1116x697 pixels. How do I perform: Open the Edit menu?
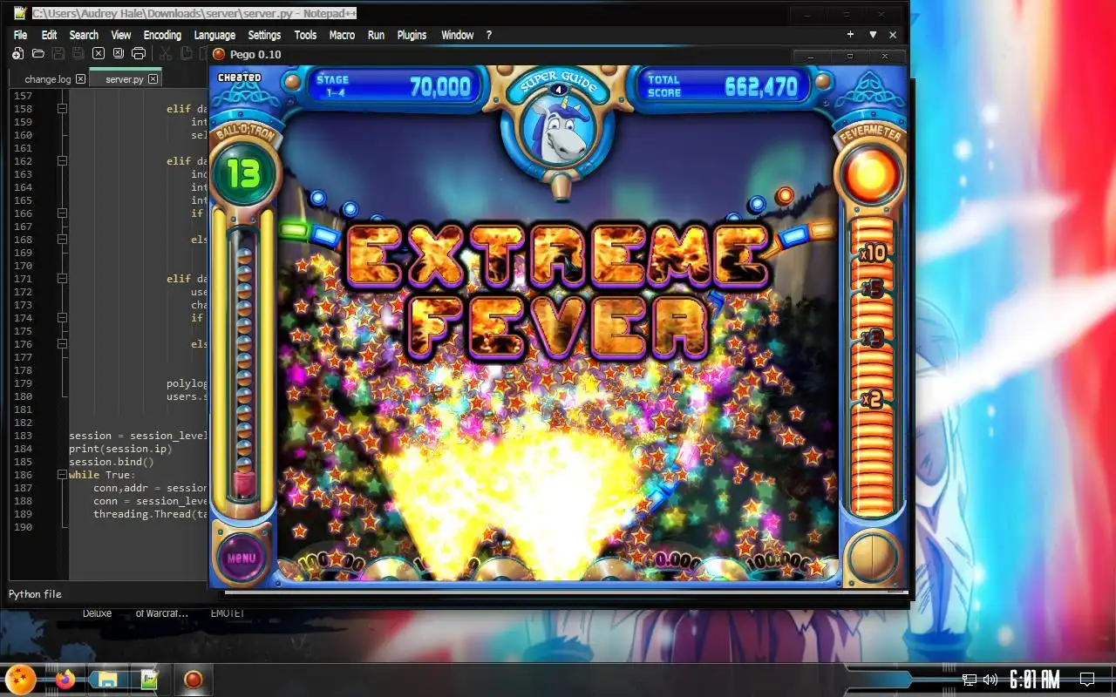click(x=49, y=35)
